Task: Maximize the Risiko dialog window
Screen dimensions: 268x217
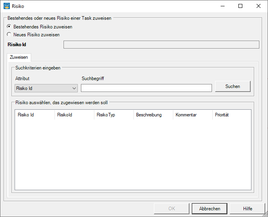Action: [x=240, y=6]
